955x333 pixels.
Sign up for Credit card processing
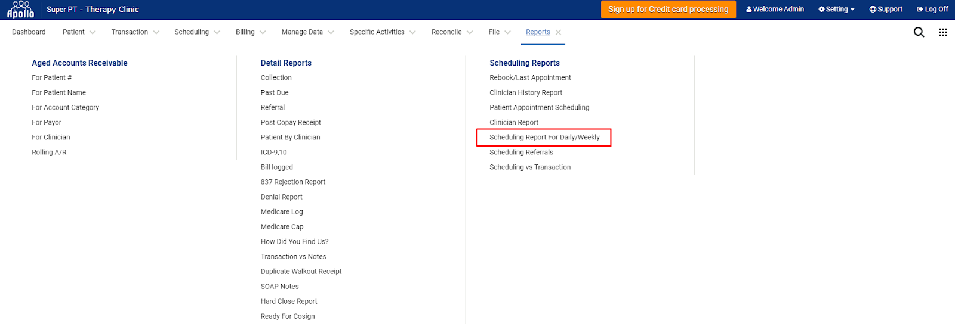(668, 9)
